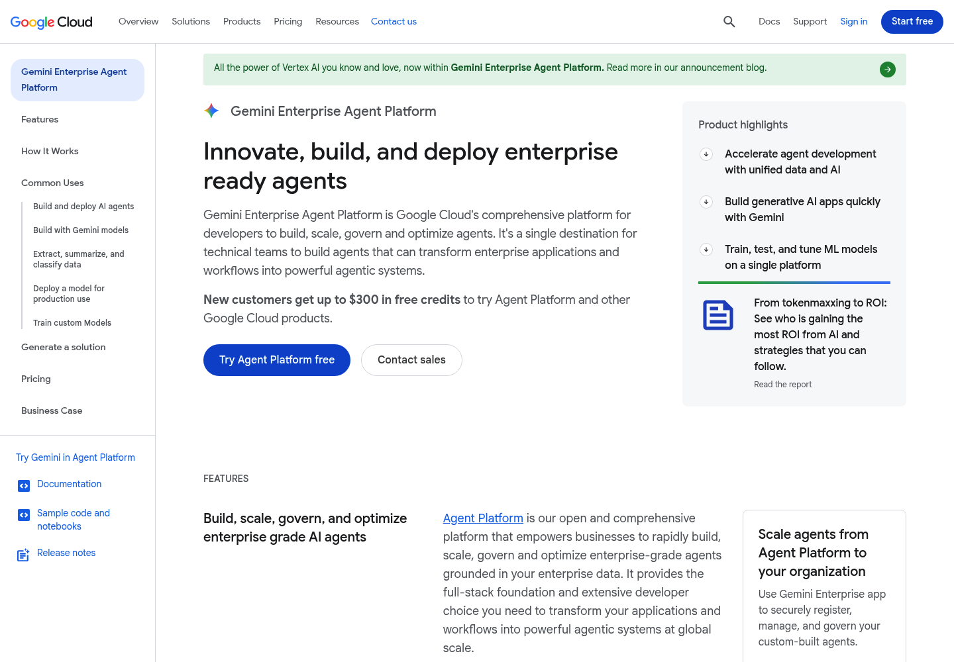Click the Documentation code icon
This screenshot has width=954, height=662.
(24, 486)
